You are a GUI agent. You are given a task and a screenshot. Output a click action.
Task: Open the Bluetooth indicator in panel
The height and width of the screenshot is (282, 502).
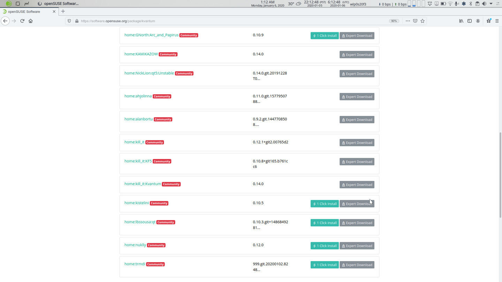coord(470,4)
